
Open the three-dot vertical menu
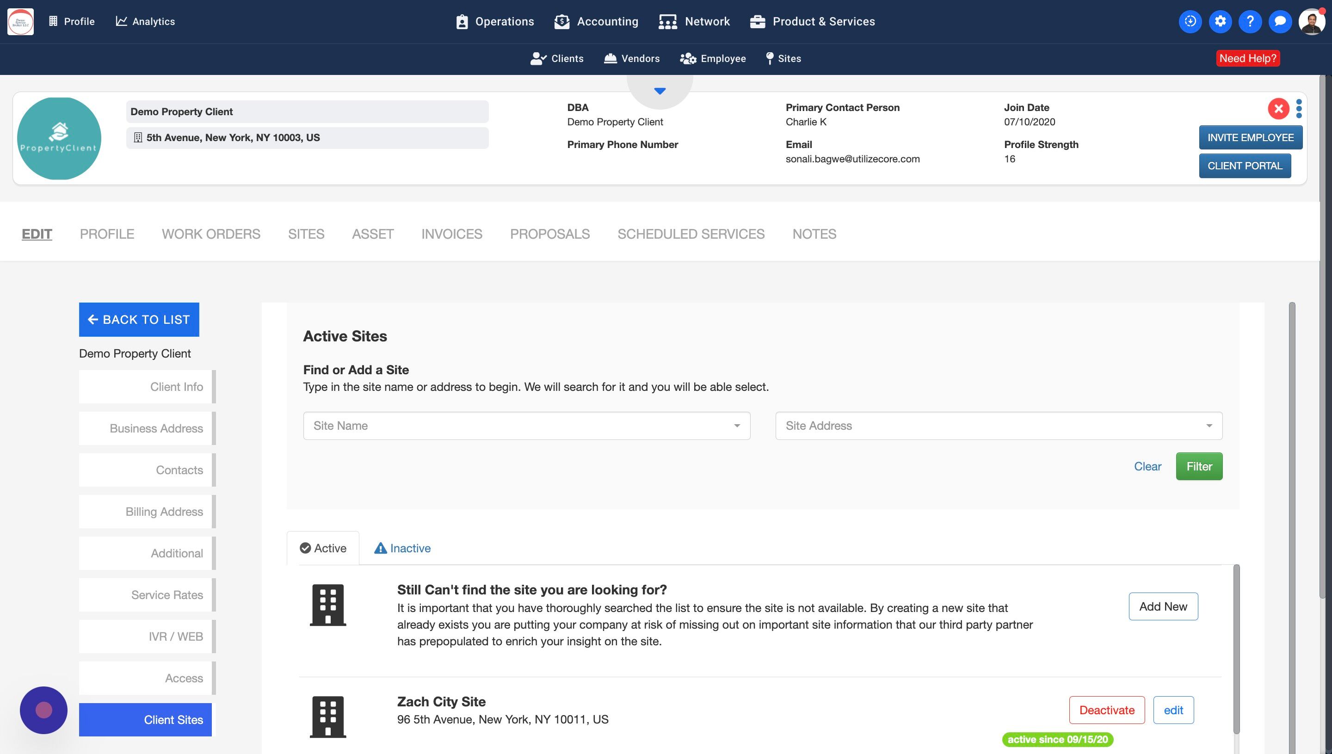(x=1299, y=109)
